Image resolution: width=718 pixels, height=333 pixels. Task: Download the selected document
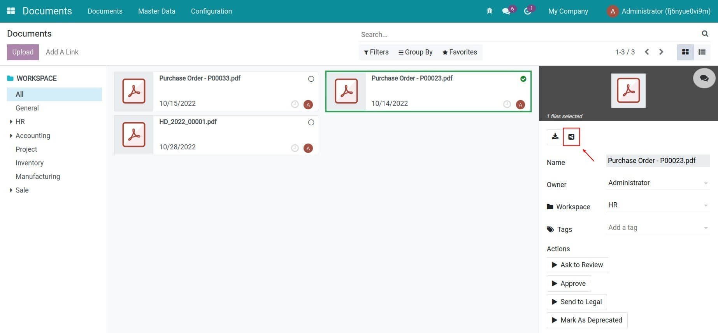click(555, 137)
